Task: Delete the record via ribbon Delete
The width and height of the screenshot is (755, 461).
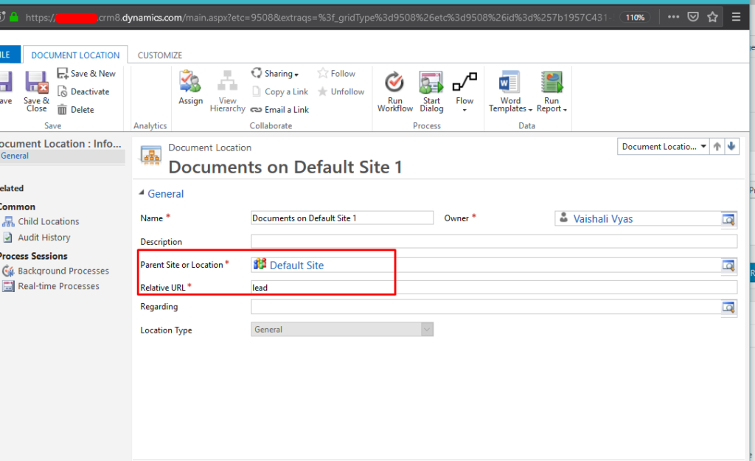Action: coord(76,110)
